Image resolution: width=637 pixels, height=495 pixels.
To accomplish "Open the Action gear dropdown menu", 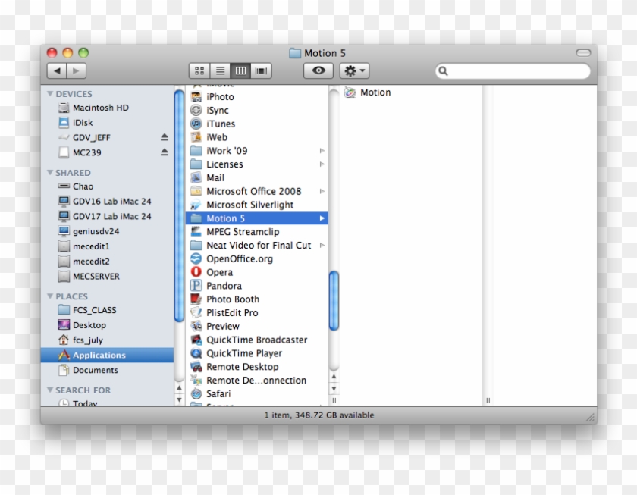I will pos(354,70).
